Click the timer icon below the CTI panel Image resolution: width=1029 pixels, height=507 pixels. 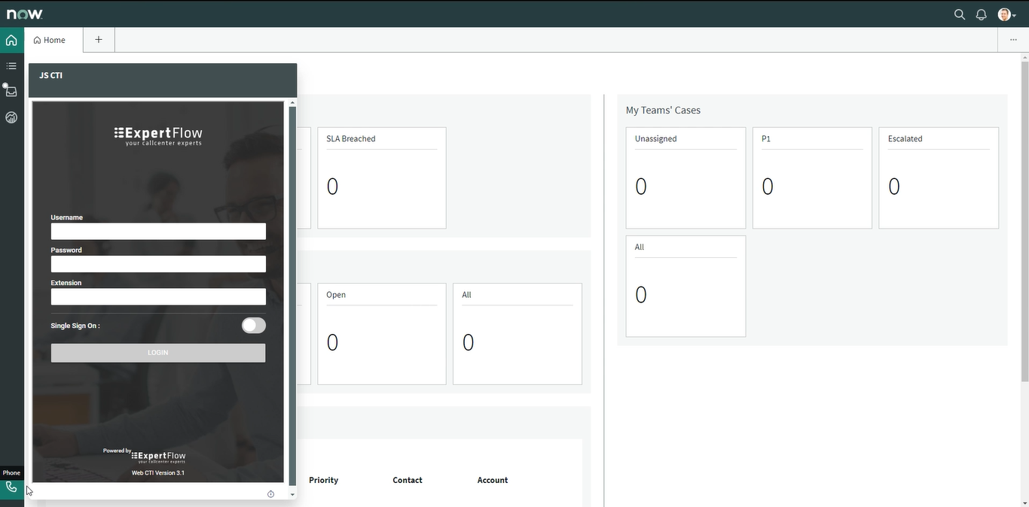pyautogui.click(x=270, y=494)
